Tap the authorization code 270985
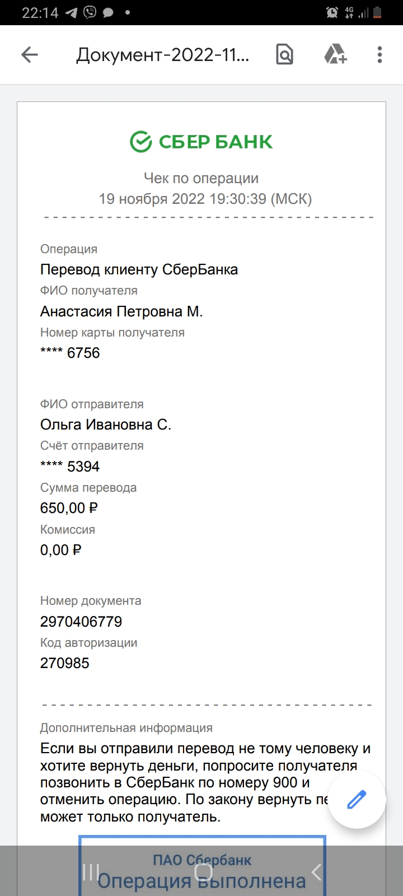 point(65,663)
